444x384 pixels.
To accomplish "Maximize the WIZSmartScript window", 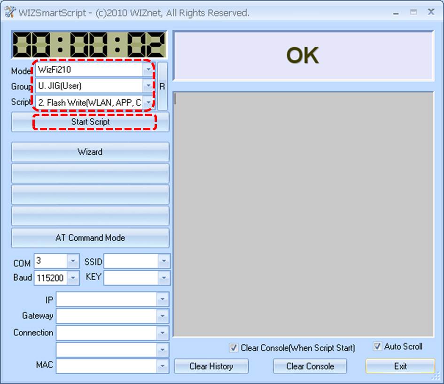I will tap(413, 12).
